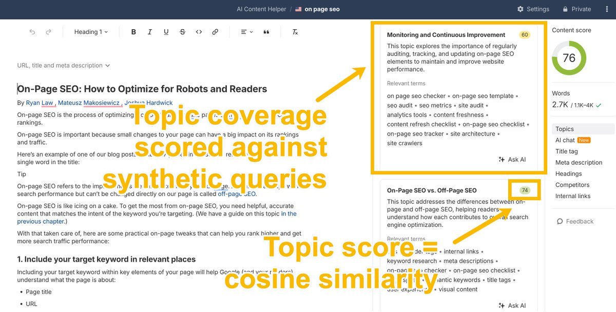The image size is (616, 312).
Task: Open the Title tag section
Action: pos(567,151)
